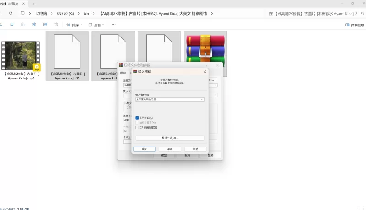This screenshot has width=366, height=210.
Task: Open the 查看 (view) dropdown in toolbar
Action: (97, 25)
